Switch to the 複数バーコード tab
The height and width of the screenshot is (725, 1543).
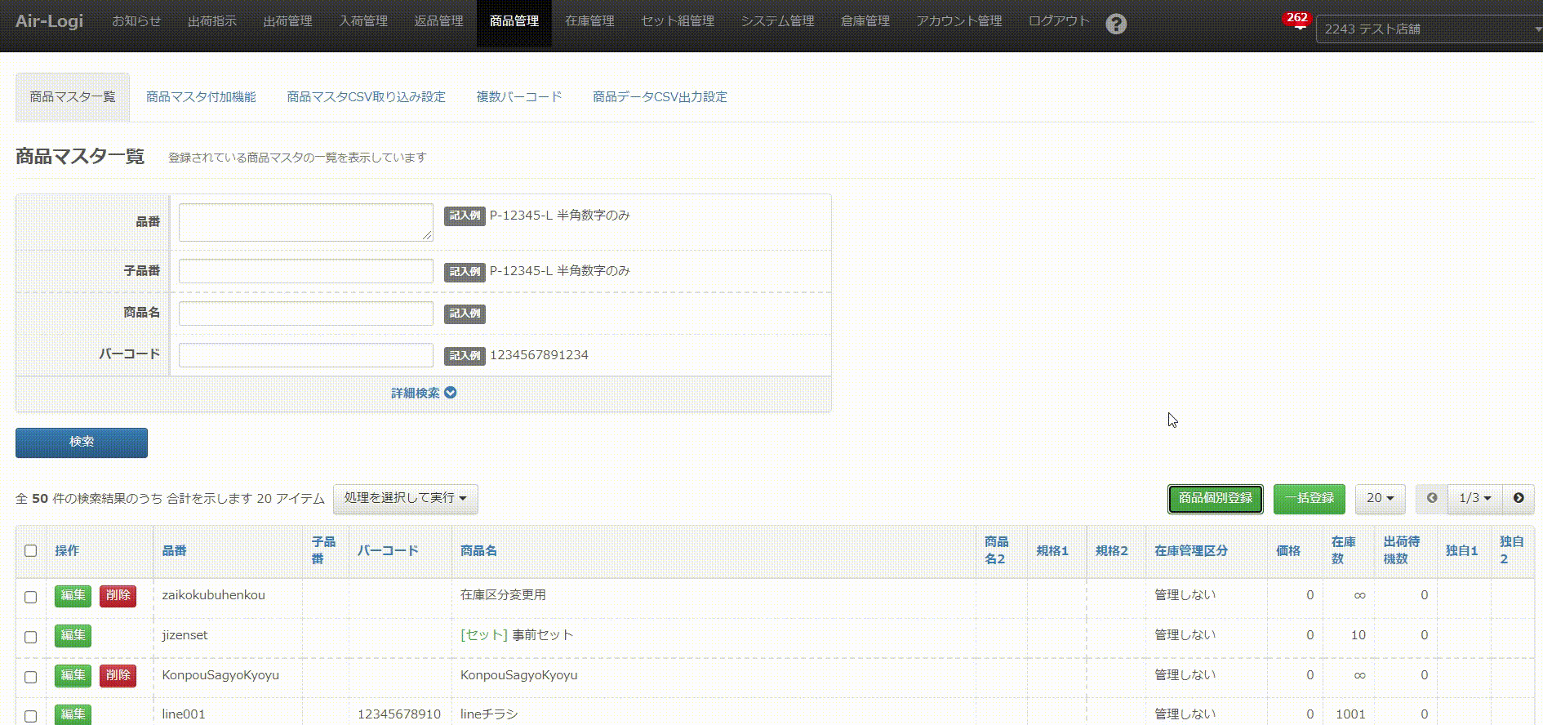(519, 96)
